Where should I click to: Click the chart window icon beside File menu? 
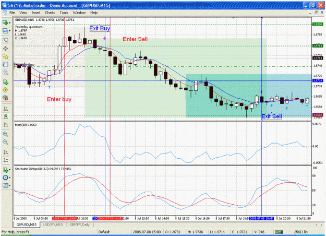[5, 13]
